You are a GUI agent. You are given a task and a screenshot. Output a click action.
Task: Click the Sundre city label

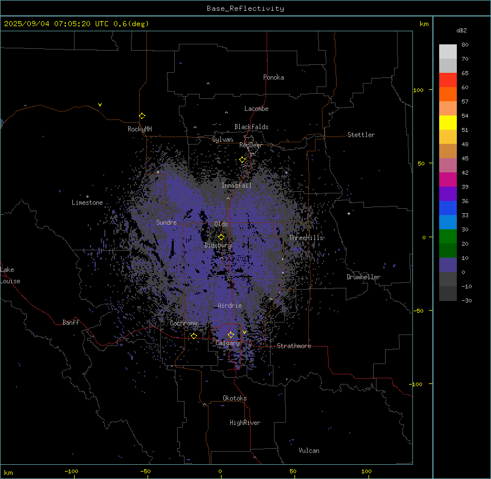click(166, 222)
